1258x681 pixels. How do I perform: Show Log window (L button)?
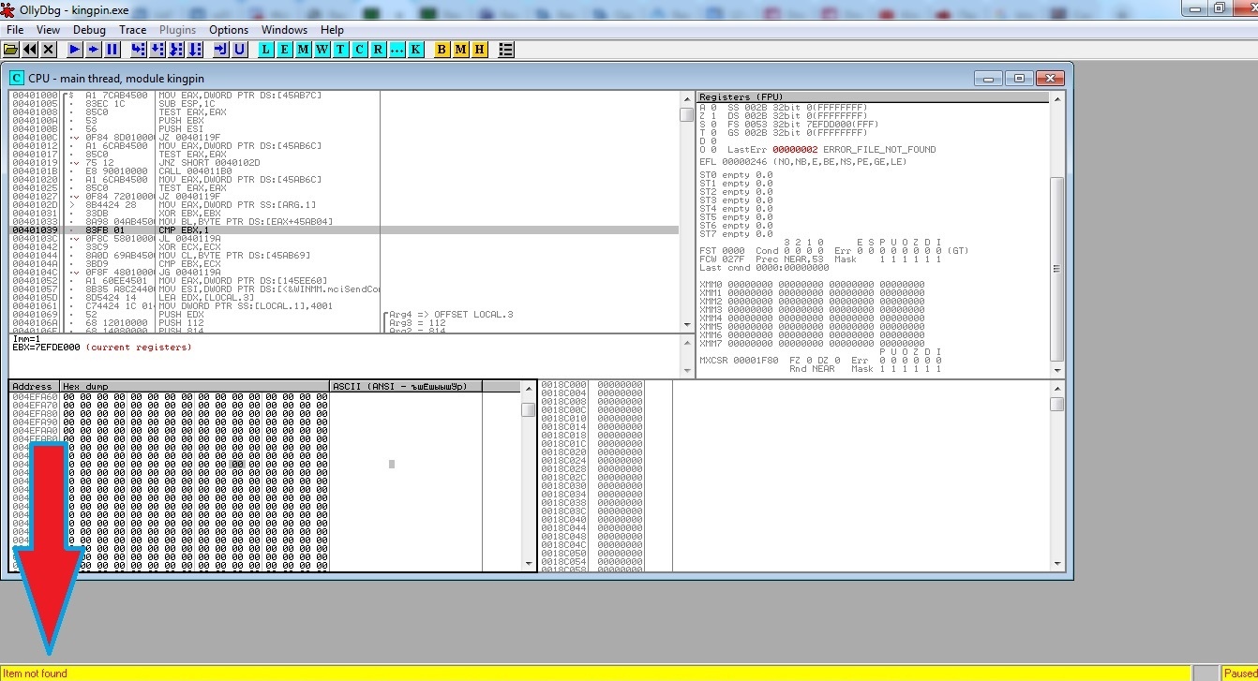[x=266, y=49]
